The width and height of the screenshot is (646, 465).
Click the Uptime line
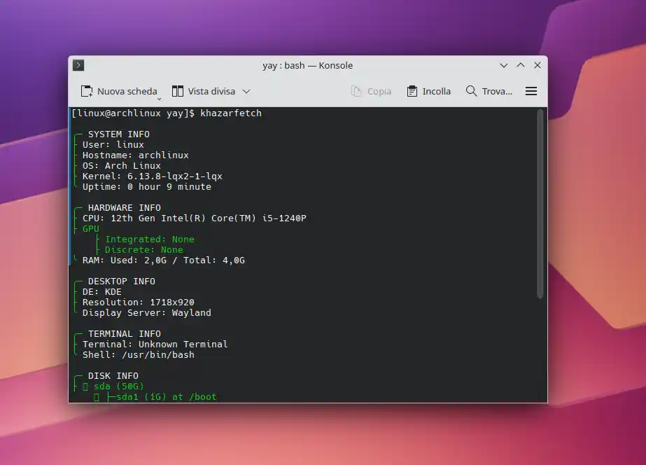[x=147, y=187]
